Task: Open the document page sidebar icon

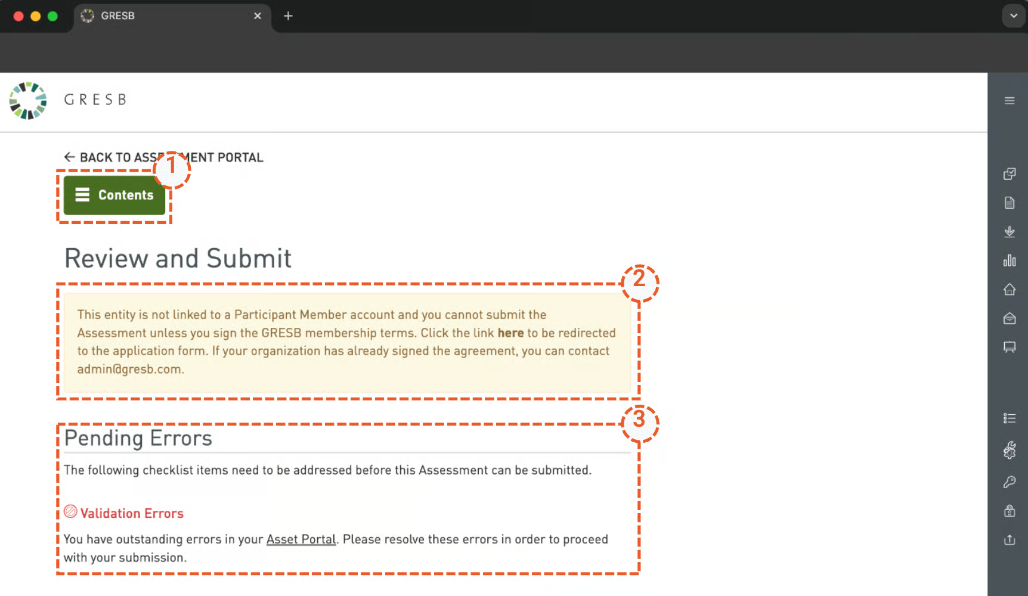Action: click(1009, 203)
